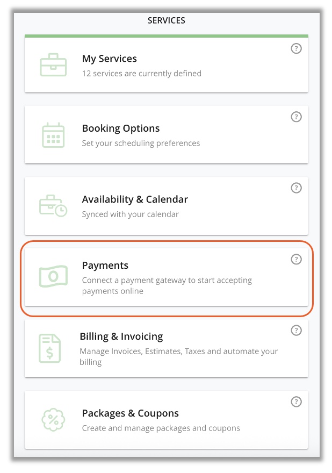Show help for Availability & Calendar

(296, 188)
